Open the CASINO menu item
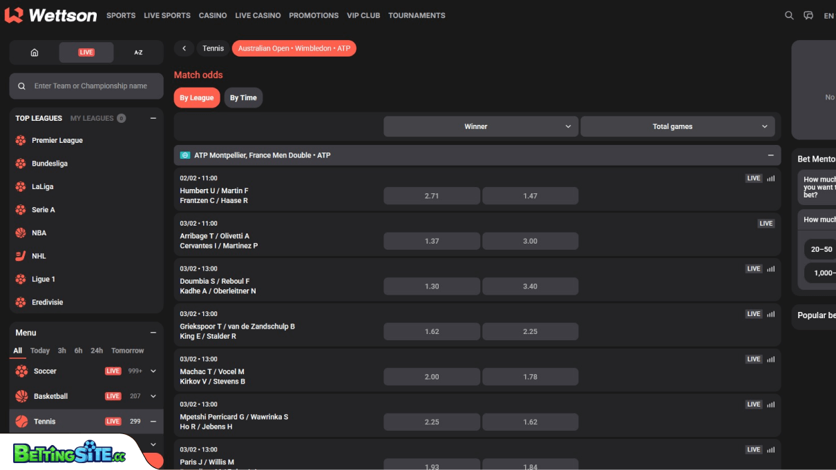The height and width of the screenshot is (470, 836). (212, 15)
